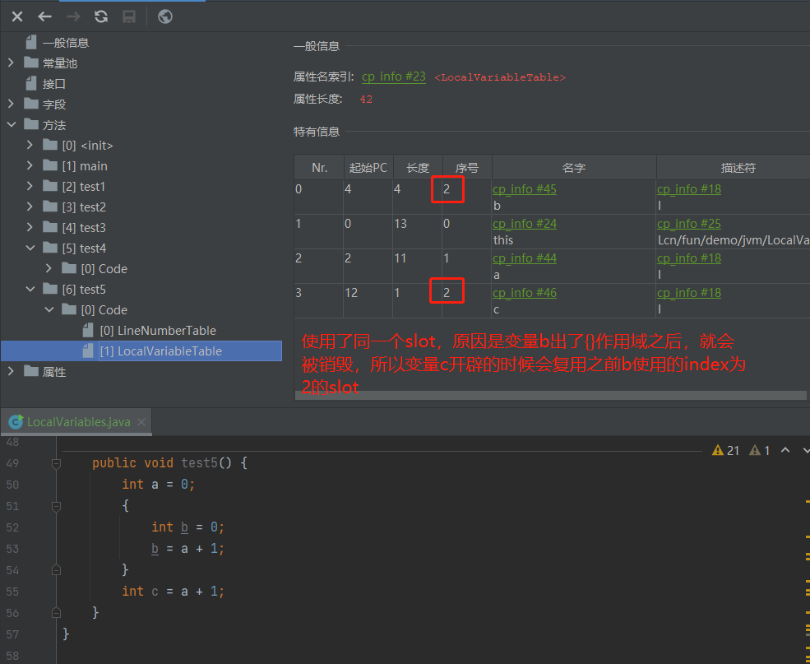Click line number 52 in the gutter

click(13, 527)
